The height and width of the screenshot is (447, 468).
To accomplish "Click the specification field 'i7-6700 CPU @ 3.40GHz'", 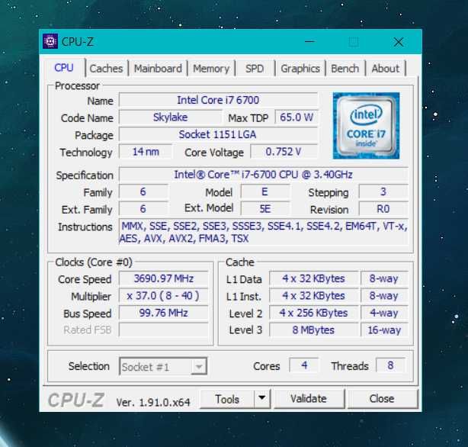I will [263, 175].
